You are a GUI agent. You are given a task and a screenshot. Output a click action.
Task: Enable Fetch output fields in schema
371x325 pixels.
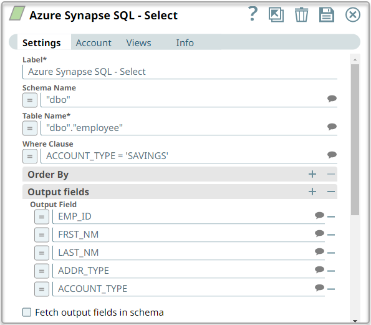tap(27, 313)
